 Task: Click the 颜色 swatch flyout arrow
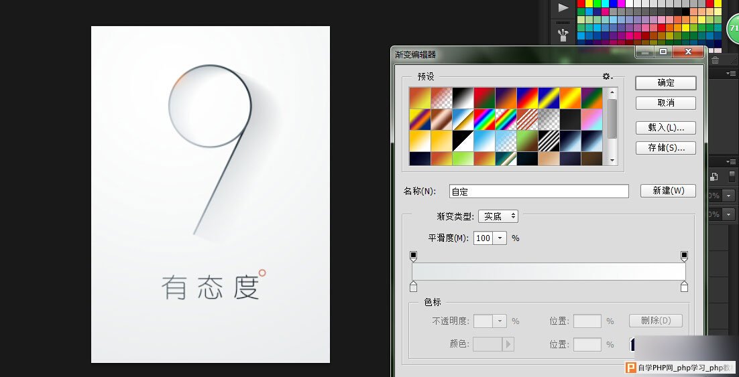click(508, 344)
